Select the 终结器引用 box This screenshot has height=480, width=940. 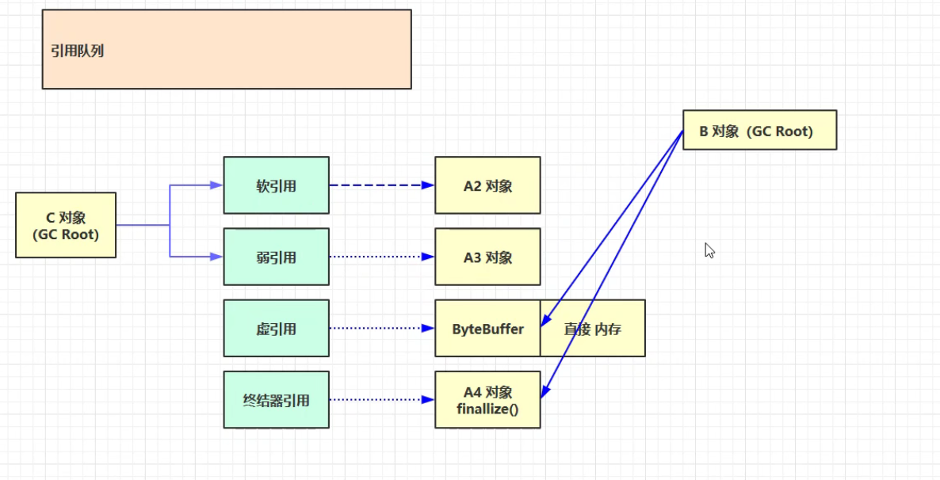coord(276,399)
